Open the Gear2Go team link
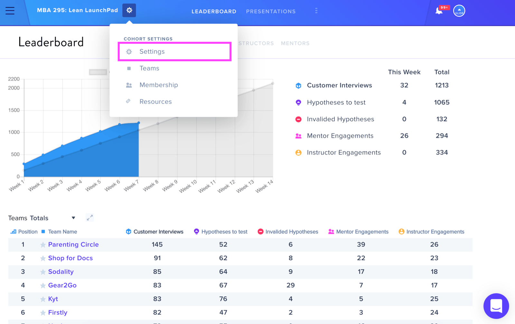515x324 pixels. click(x=62, y=285)
